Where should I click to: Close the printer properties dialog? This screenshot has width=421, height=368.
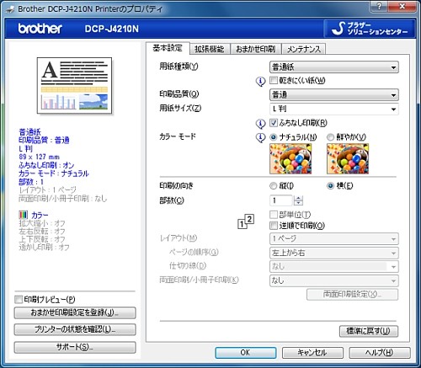point(402,6)
